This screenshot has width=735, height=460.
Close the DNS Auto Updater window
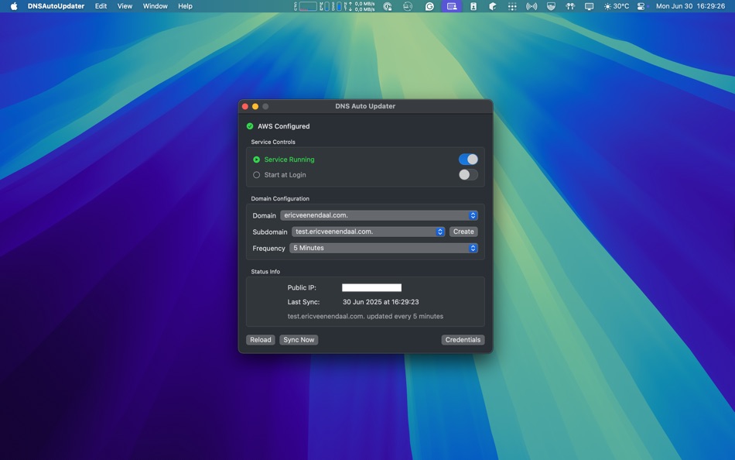tap(244, 107)
